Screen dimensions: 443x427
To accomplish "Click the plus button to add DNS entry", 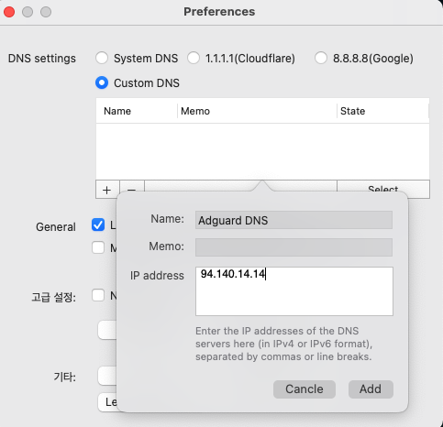I will coord(107,190).
